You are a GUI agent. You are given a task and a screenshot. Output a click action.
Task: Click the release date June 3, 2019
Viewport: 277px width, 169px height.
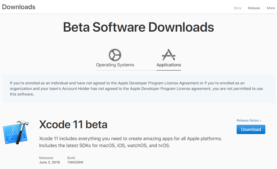(x=50, y=162)
